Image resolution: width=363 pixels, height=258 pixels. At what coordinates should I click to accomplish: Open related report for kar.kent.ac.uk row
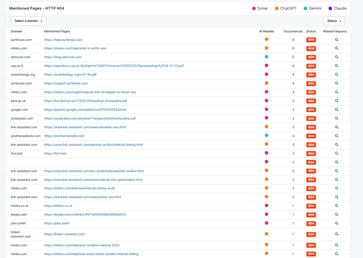point(337,101)
